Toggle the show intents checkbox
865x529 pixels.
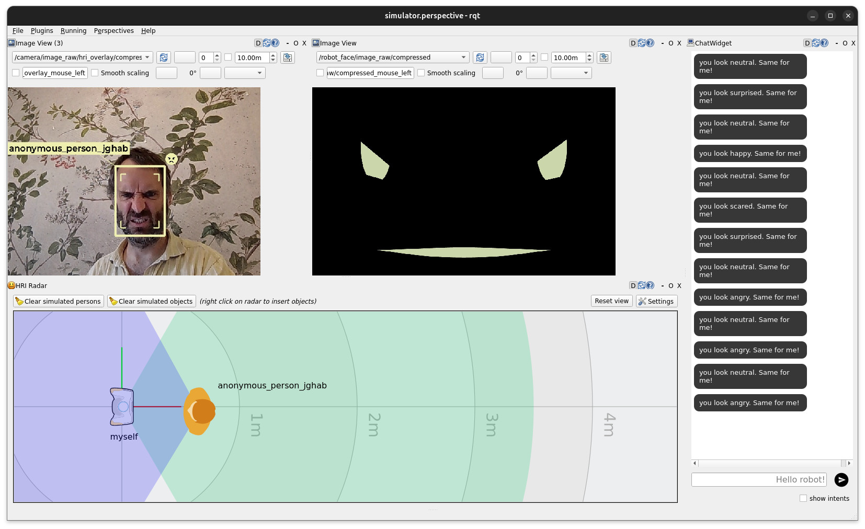[x=803, y=498]
